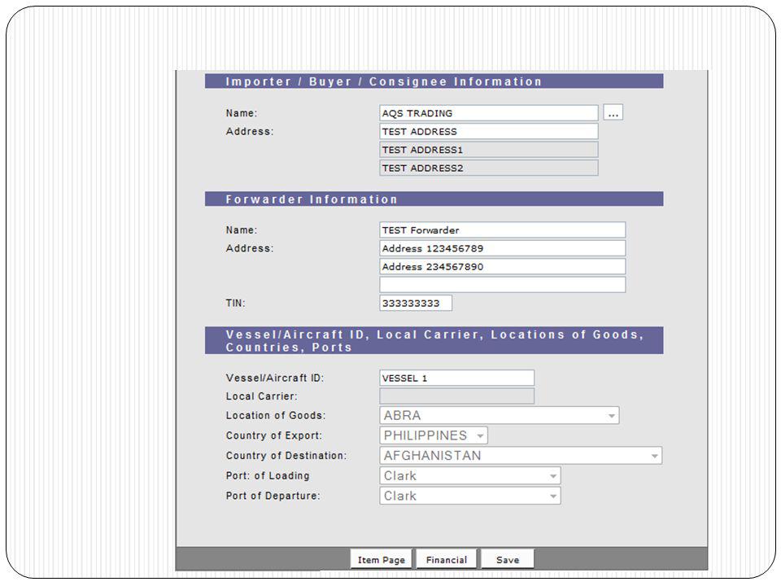Click the TIN field 333333333

(416, 303)
